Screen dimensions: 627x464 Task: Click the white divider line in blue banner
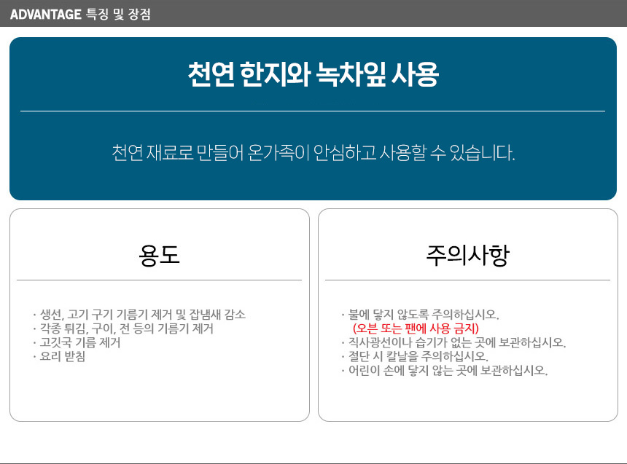coord(313,111)
